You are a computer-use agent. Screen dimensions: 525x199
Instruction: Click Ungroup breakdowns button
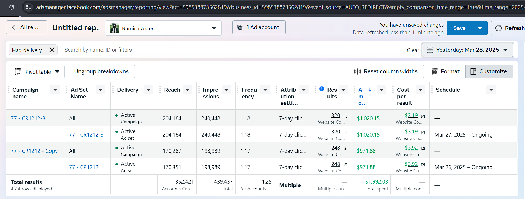coord(101,71)
